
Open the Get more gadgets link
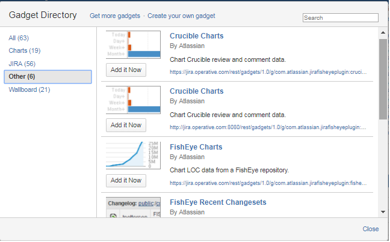(x=115, y=16)
